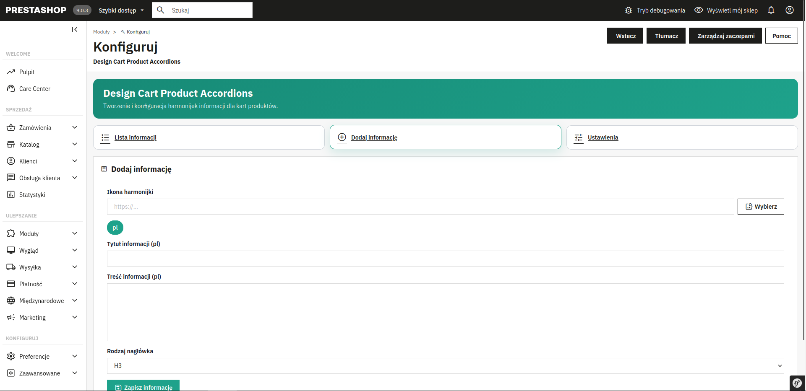The image size is (806, 391).
Task: Switch to Dodaj informację tab
Action: pyautogui.click(x=446, y=137)
